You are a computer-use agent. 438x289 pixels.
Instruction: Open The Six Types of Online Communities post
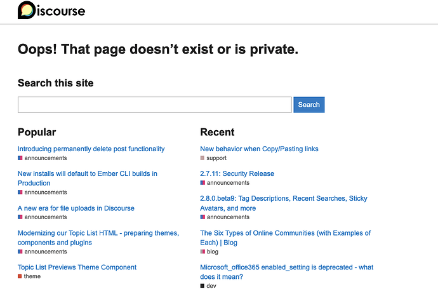pyautogui.click(x=285, y=238)
